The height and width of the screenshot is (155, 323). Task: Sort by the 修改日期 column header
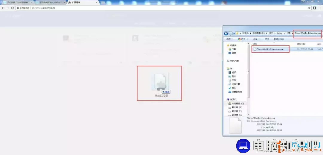click(x=301, y=44)
